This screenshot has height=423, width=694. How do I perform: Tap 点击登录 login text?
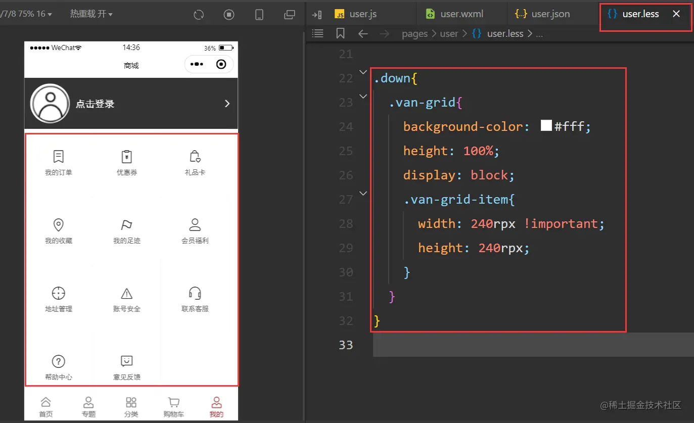95,104
